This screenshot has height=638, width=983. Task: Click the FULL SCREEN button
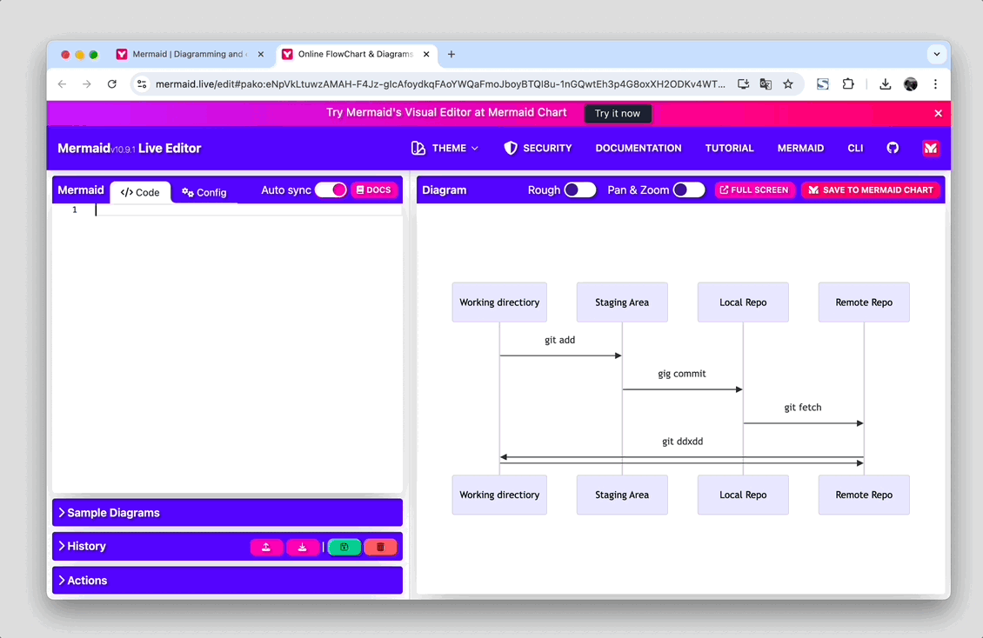[x=754, y=190]
